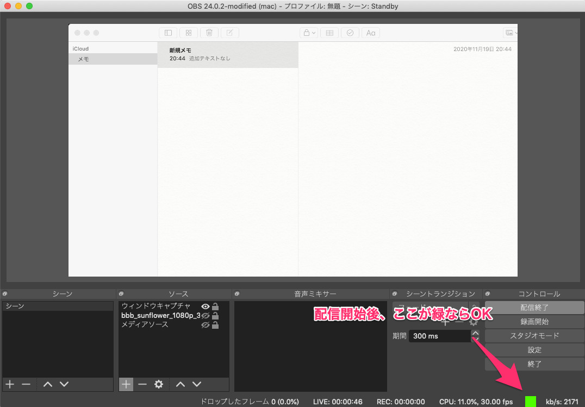This screenshot has height=407, width=585.
Task: Open OBS 設定 settings button
Action: coord(534,350)
